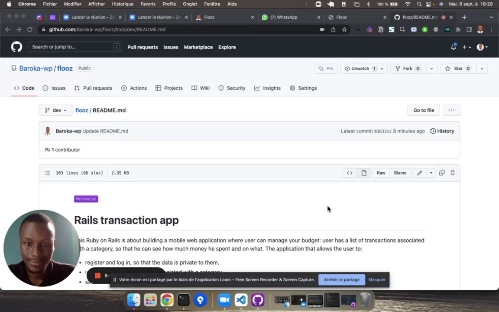Open edit options dropdown beside pencil
Image resolution: width=499 pixels, height=312 pixels.
(x=431, y=173)
